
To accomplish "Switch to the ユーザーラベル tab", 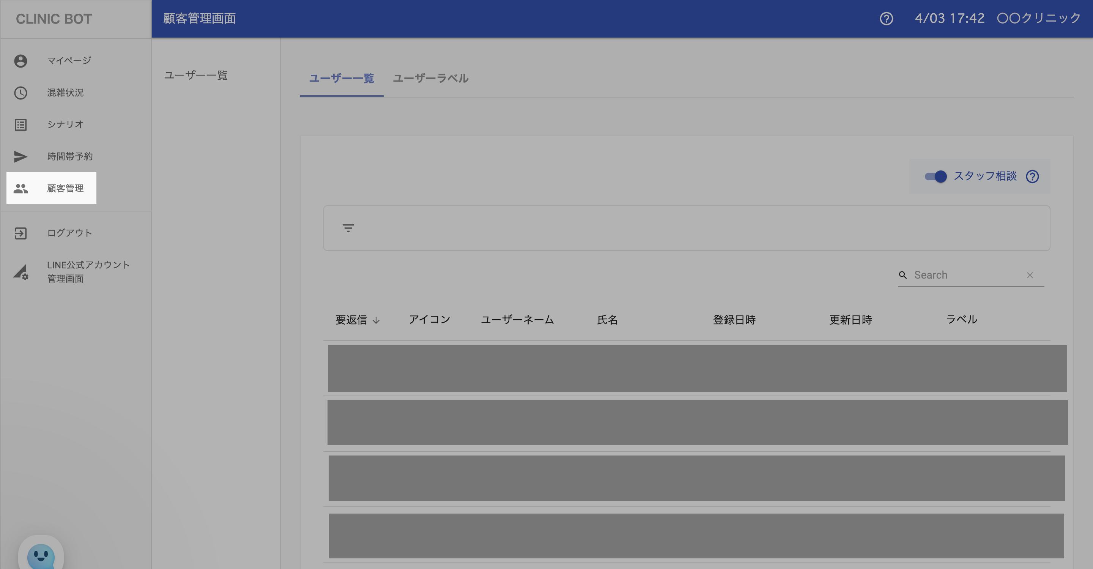I will [x=430, y=79].
